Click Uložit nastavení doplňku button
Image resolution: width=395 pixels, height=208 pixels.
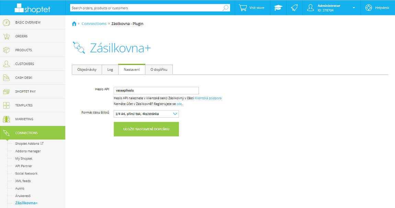[x=146, y=129]
